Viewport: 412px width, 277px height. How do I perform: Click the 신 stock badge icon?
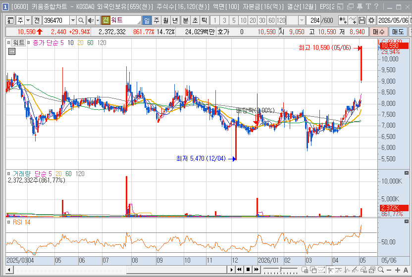[x=105, y=20]
